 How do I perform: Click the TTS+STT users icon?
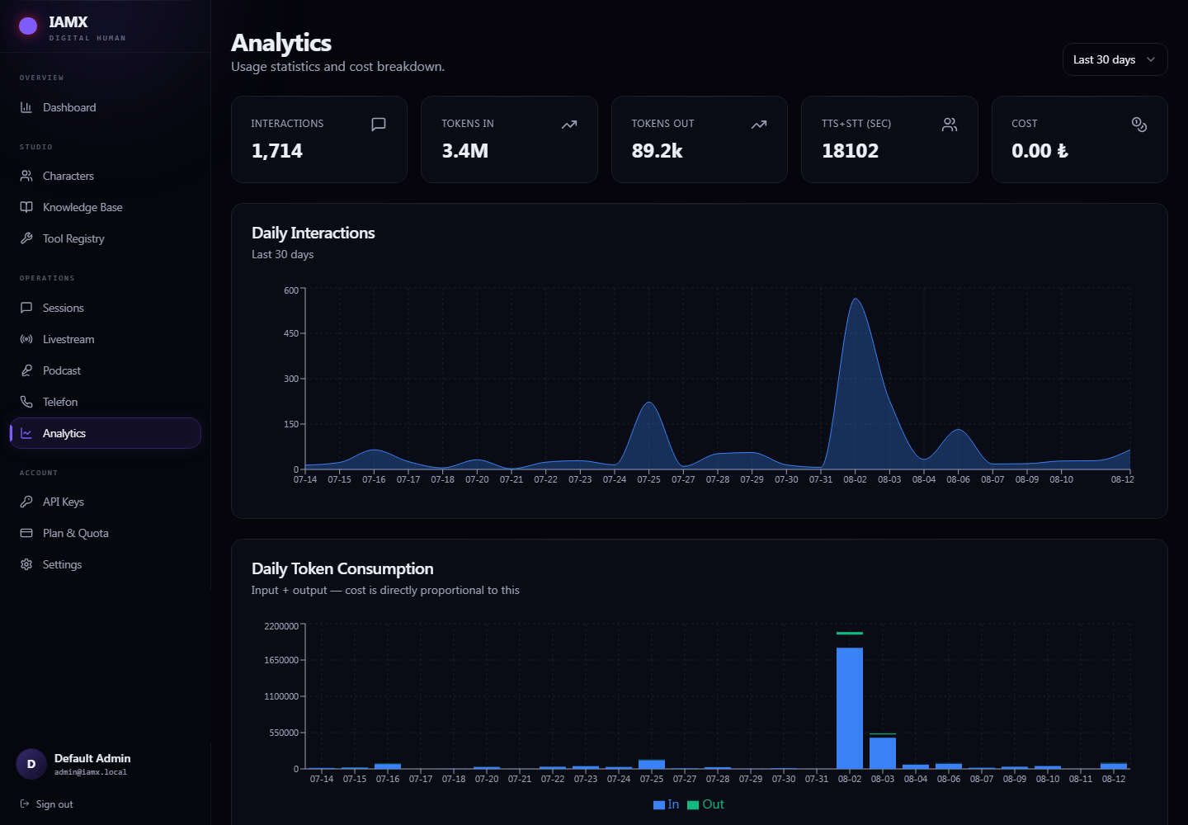pos(950,125)
